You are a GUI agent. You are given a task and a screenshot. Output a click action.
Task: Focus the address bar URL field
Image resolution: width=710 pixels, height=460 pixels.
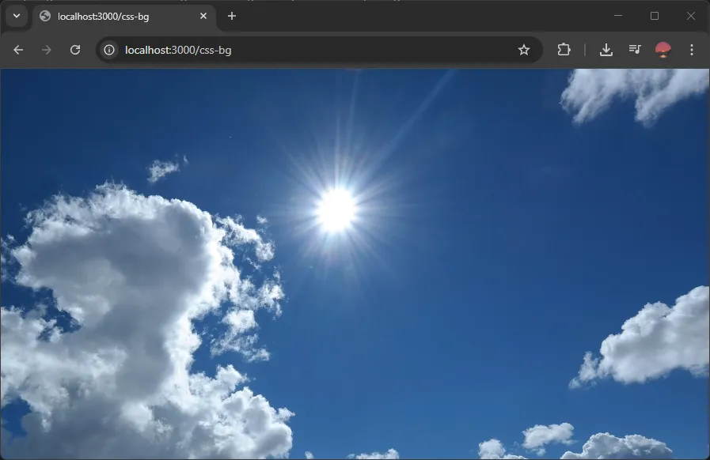pyautogui.click(x=317, y=50)
